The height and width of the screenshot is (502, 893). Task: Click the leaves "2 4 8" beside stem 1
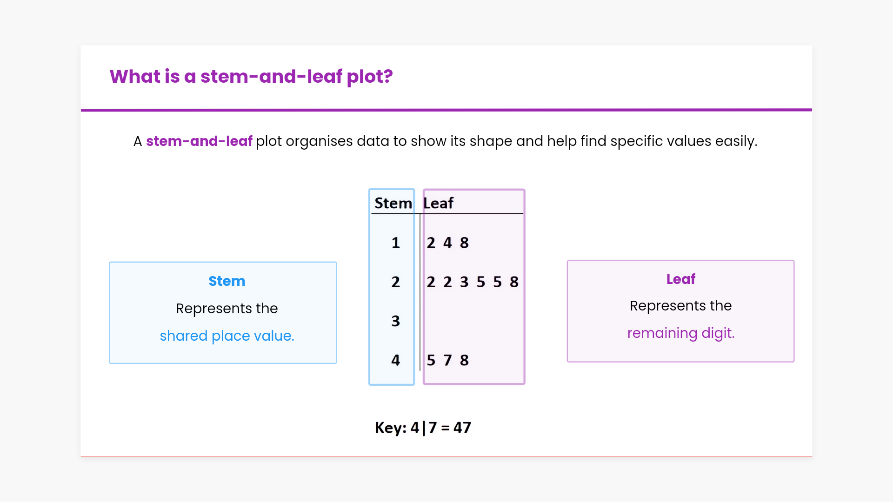(x=447, y=243)
